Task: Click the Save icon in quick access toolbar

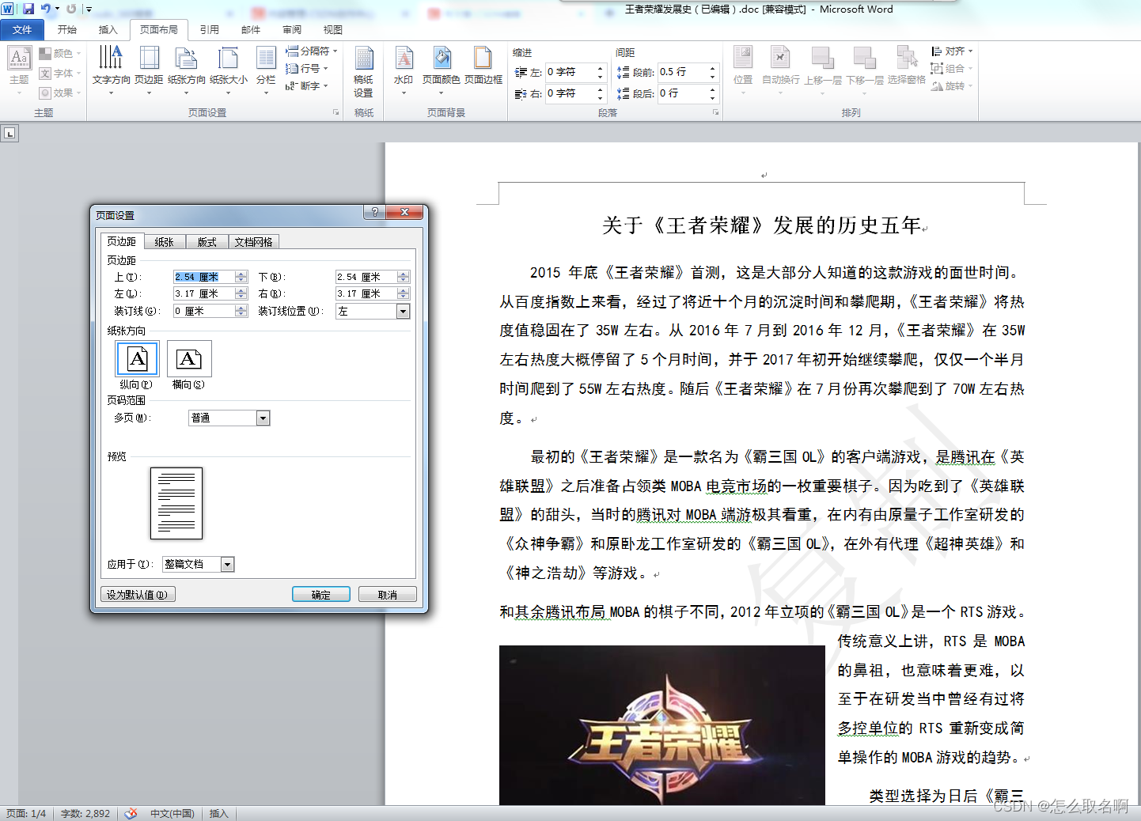Action: coord(28,9)
